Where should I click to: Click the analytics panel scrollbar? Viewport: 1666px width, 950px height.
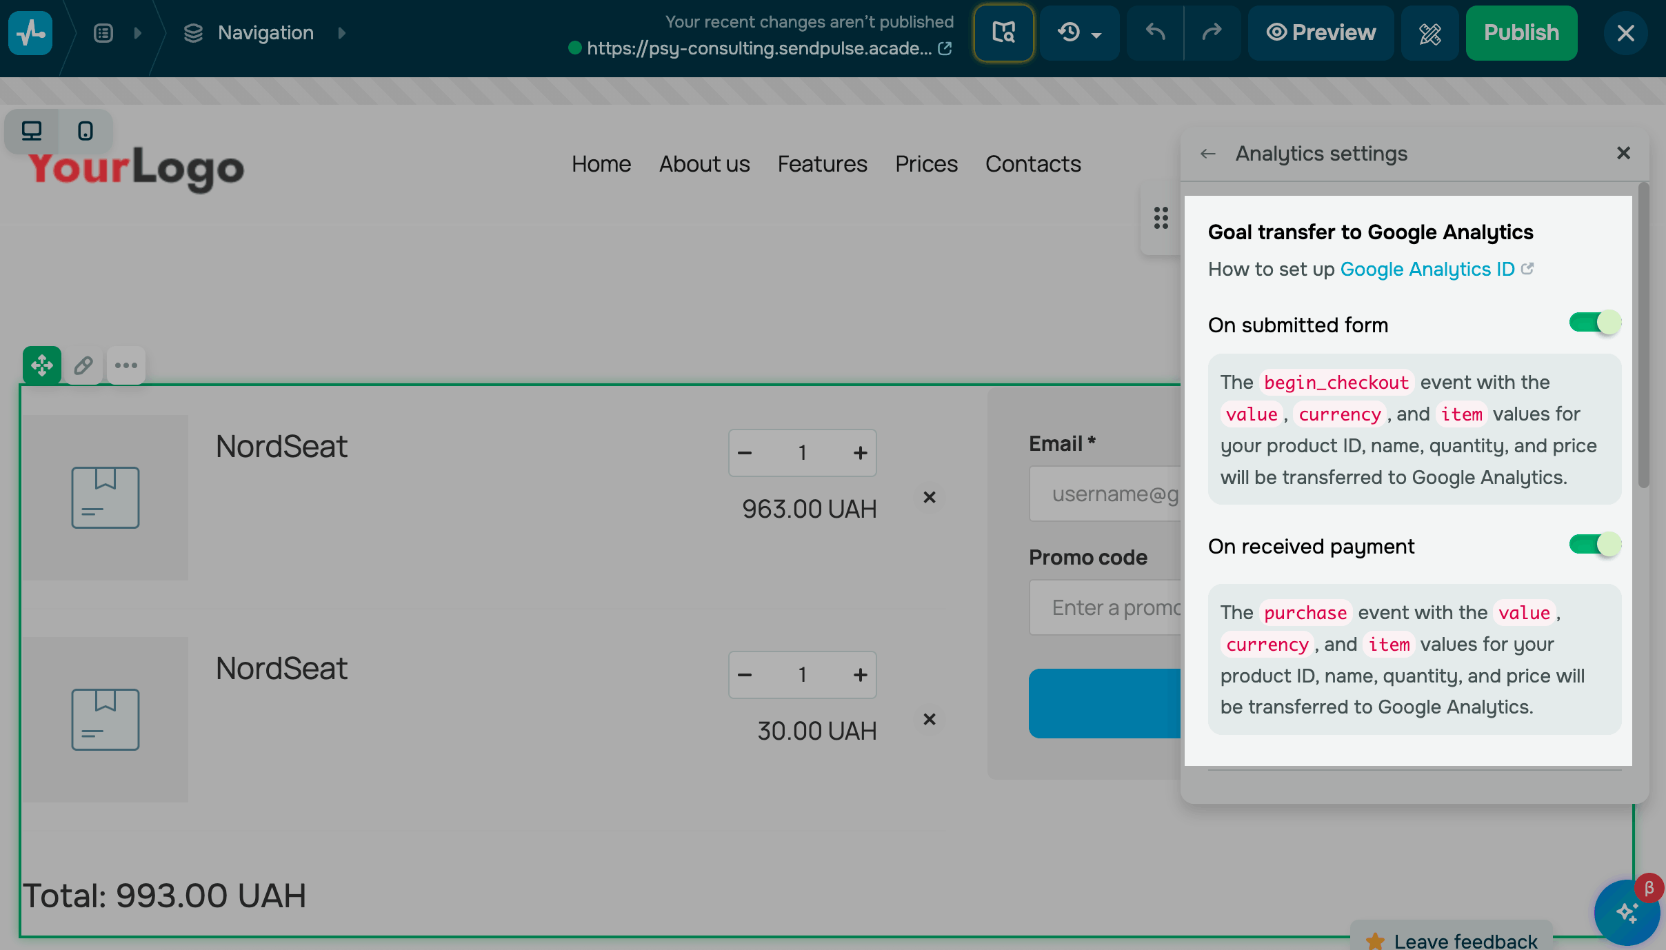pyautogui.click(x=1643, y=334)
